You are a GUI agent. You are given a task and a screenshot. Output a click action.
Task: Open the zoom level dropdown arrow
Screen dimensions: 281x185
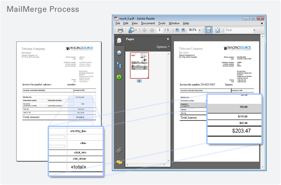coord(200,30)
